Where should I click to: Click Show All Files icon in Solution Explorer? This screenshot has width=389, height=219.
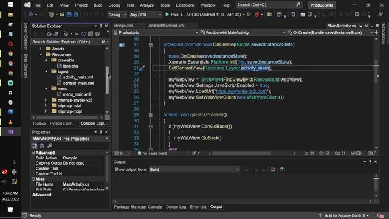(97, 34)
